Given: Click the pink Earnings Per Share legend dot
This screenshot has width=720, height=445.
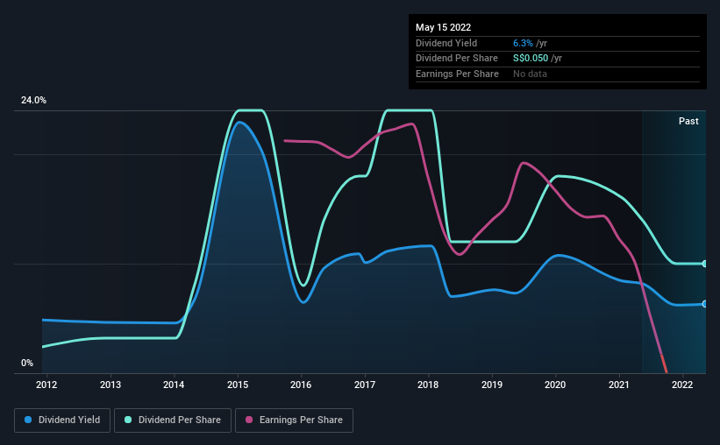Looking at the screenshot, I should pos(249,420).
